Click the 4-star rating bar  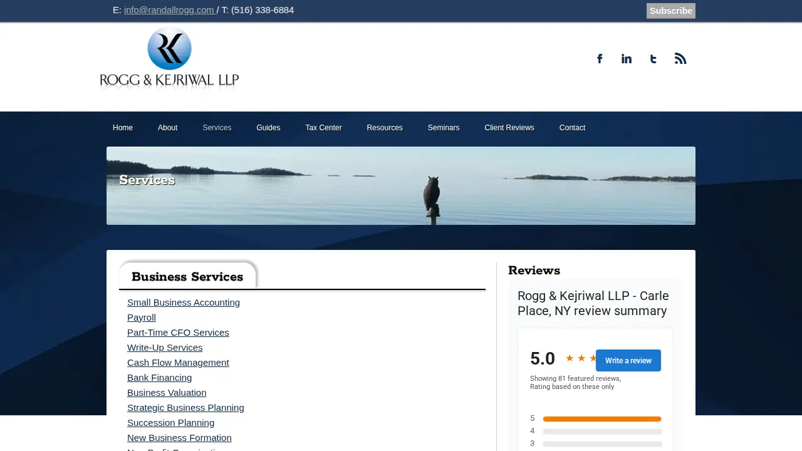point(602,432)
